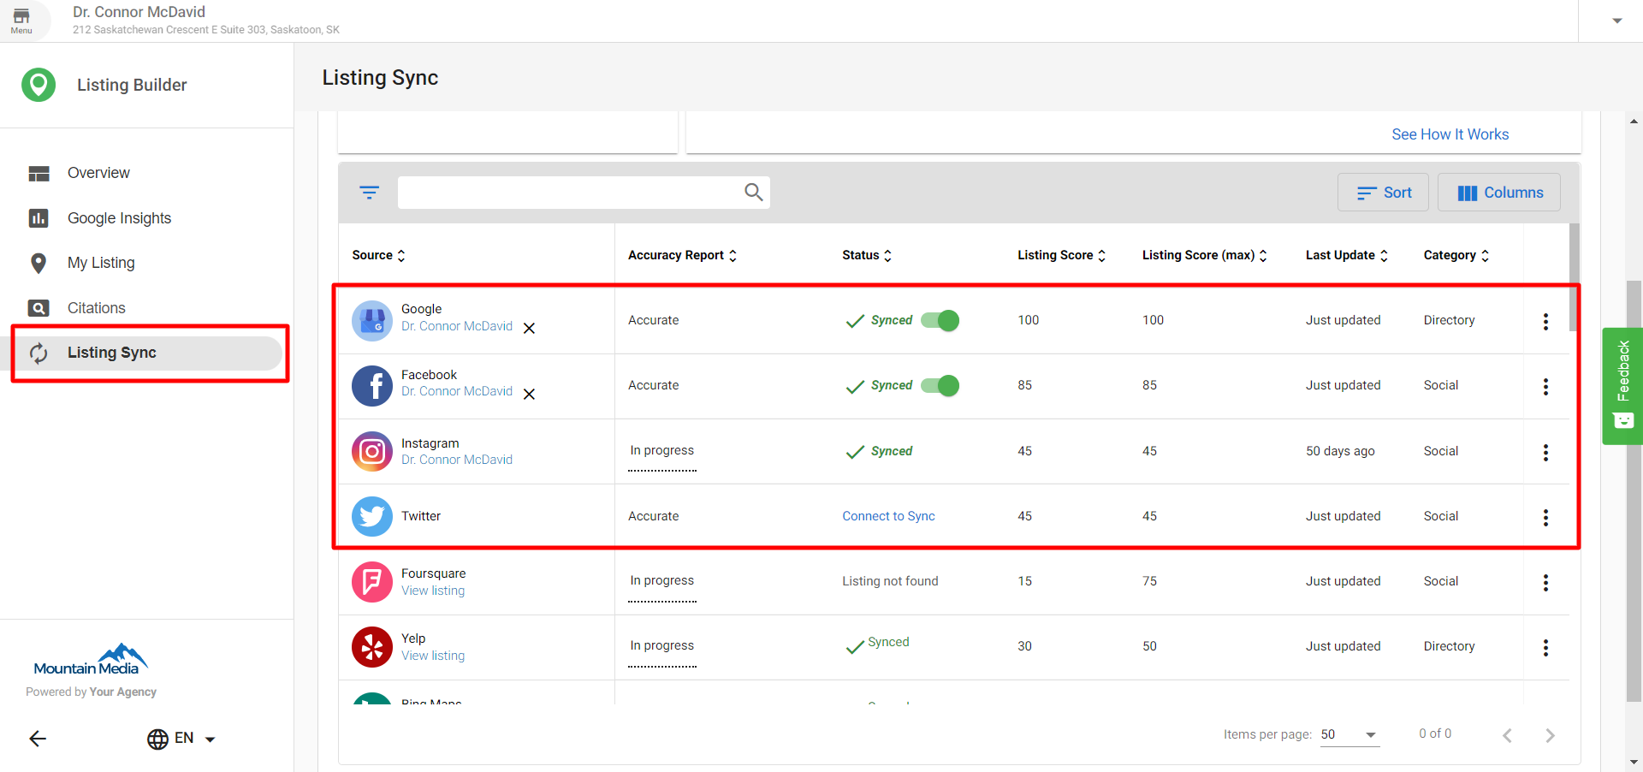The height and width of the screenshot is (772, 1643).
Task: Sort by Listing Score column header
Action: pos(1061,255)
